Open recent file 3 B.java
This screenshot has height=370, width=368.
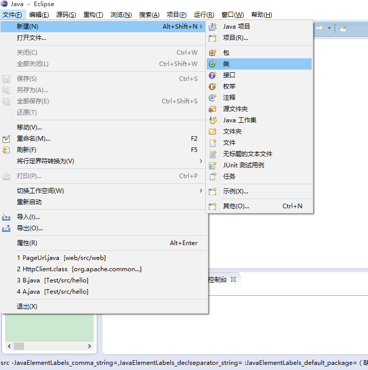pos(103,280)
